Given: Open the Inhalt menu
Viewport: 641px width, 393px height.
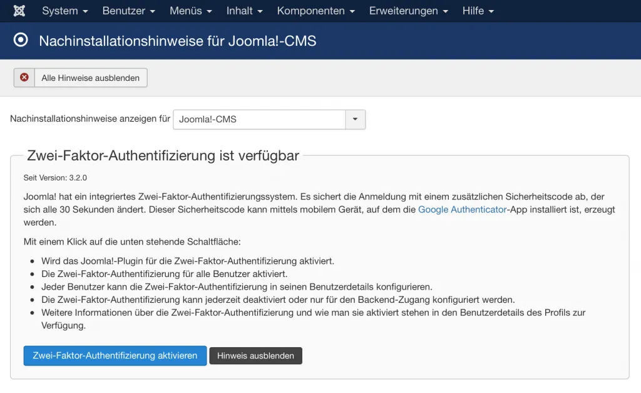Looking at the screenshot, I should coord(245,11).
